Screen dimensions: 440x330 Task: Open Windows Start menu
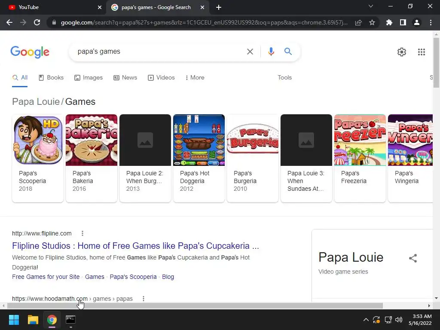pos(14,320)
